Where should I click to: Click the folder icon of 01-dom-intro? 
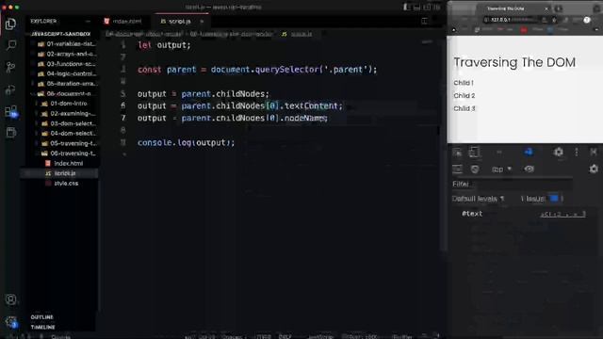point(44,104)
